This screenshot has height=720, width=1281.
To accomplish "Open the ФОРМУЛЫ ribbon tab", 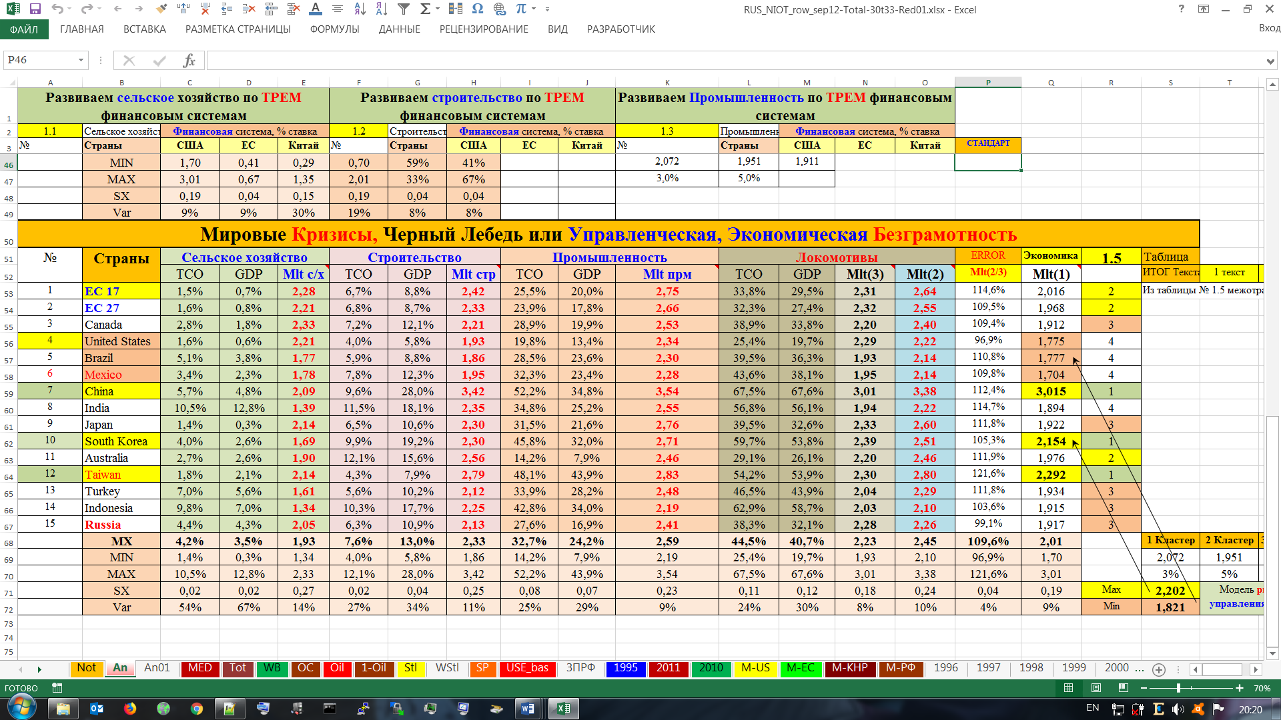I will pos(334,29).
